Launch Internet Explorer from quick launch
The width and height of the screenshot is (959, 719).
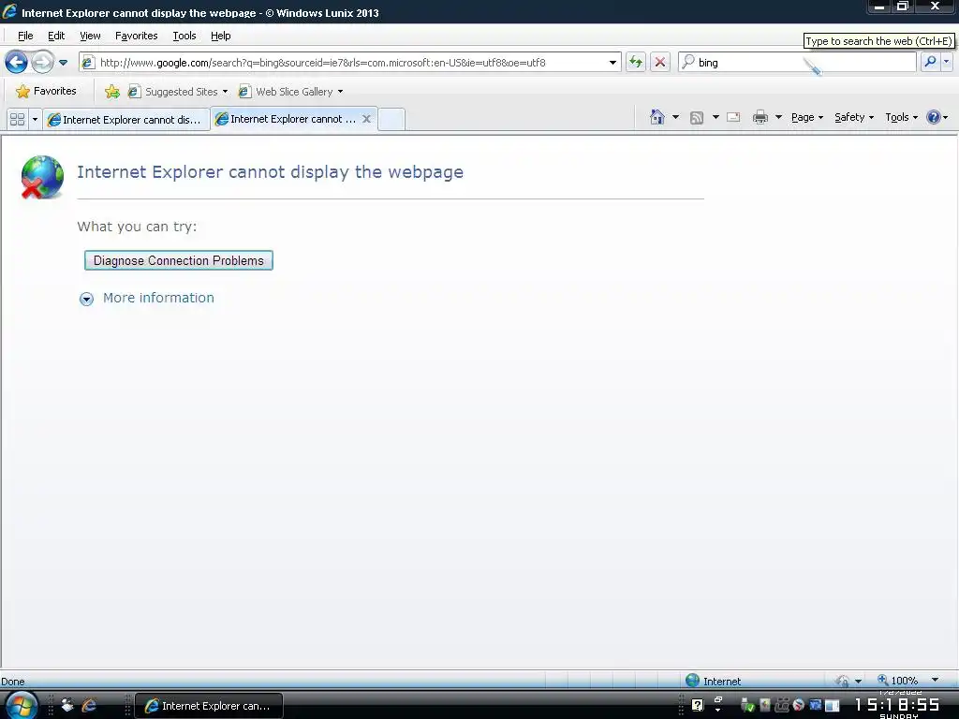coord(89,706)
